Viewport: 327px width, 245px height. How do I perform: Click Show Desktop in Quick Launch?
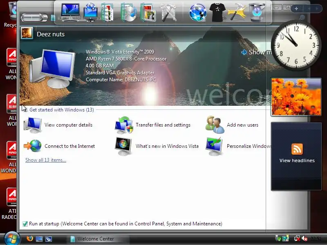39,239
